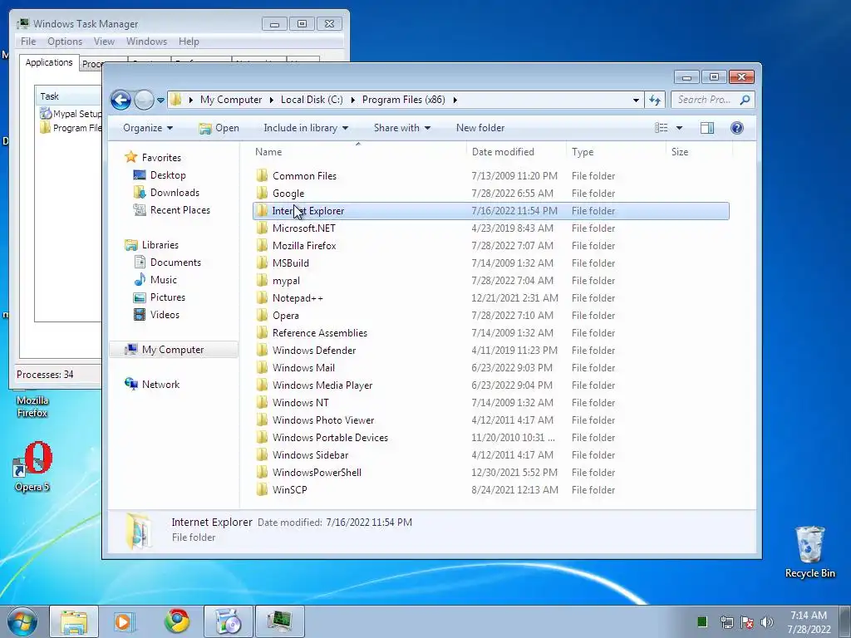This screenshot has width=851, height=638.
Task: Select the Mozilla Firefox folder icon
Action: (262, 245)
